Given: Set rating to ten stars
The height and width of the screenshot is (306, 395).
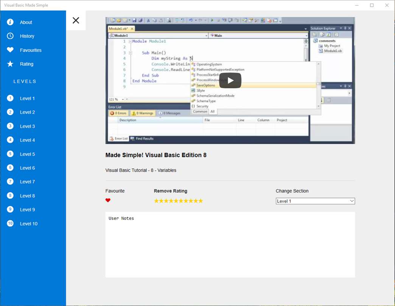Looking at the screenshot, I should pyautogui.click(x=201, y=201).
